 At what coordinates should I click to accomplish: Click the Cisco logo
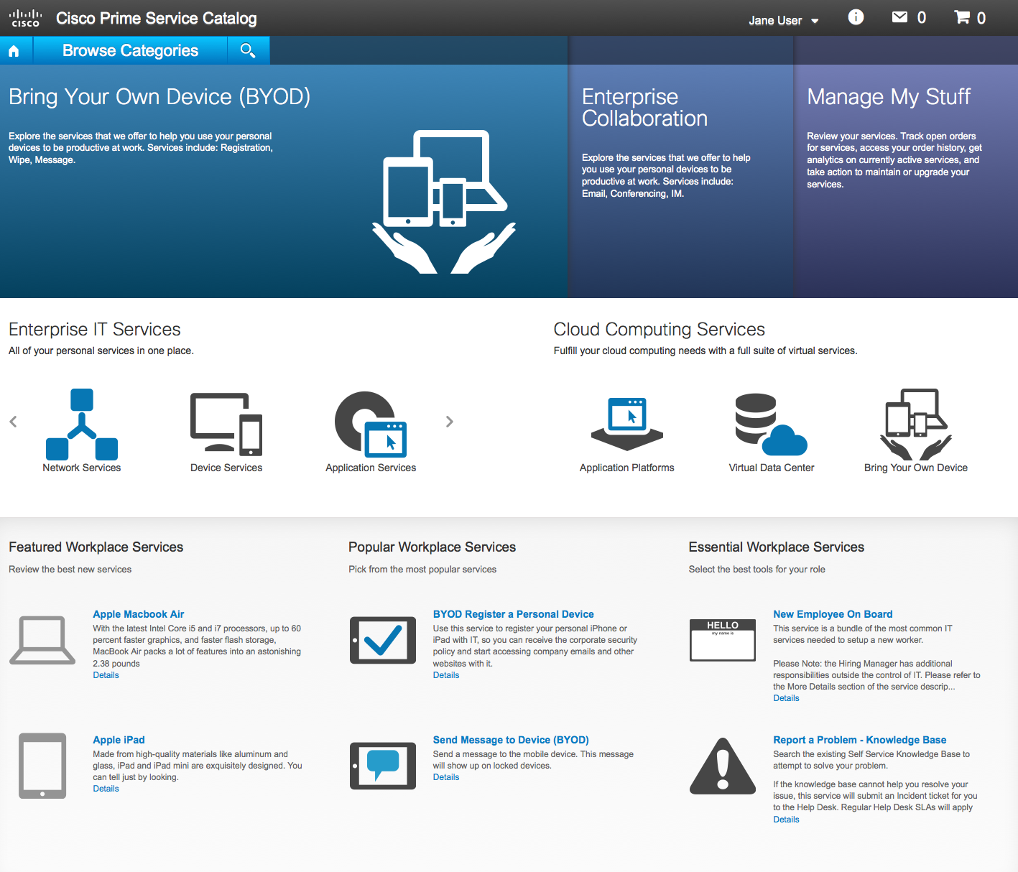pos(25,18)
